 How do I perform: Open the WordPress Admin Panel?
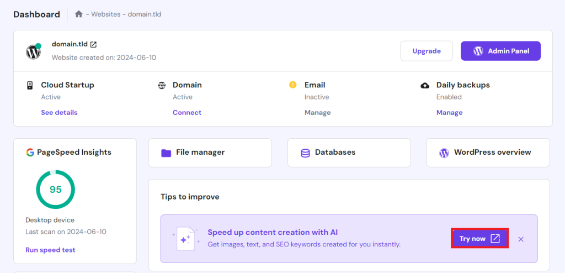tap(500, 51)
